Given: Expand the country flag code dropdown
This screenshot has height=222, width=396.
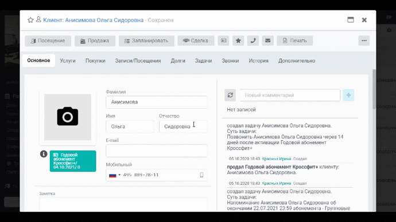Looking at the screenshot, I should pos(115,175).
